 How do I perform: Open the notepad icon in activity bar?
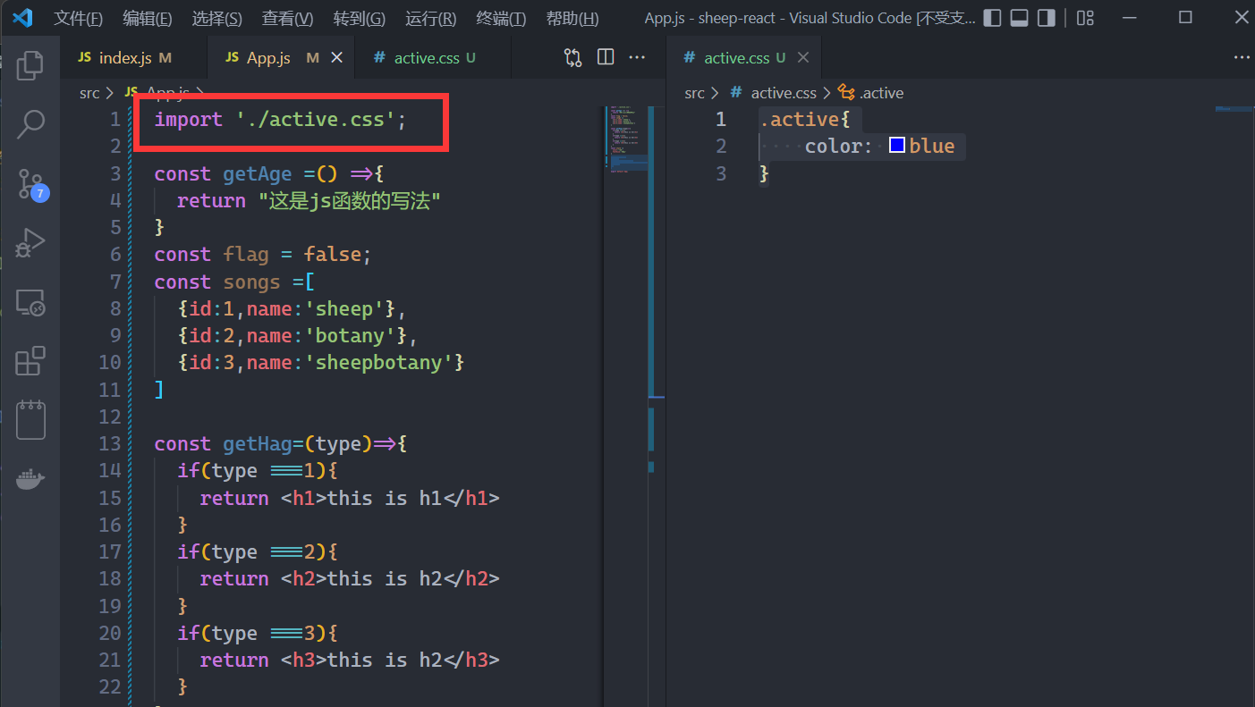pos(30,419)
